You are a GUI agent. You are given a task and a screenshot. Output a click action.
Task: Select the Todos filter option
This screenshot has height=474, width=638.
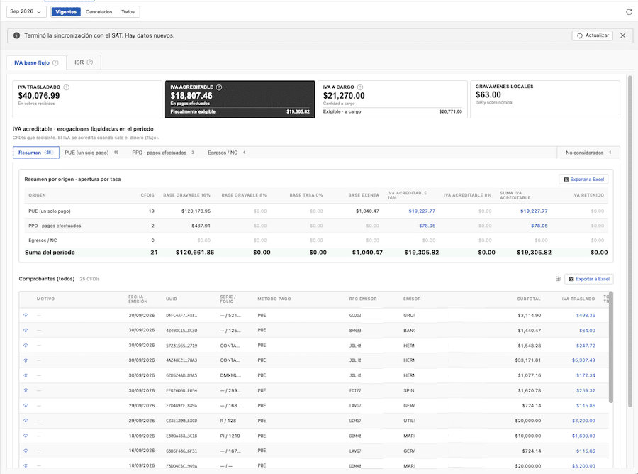[128, 12]
